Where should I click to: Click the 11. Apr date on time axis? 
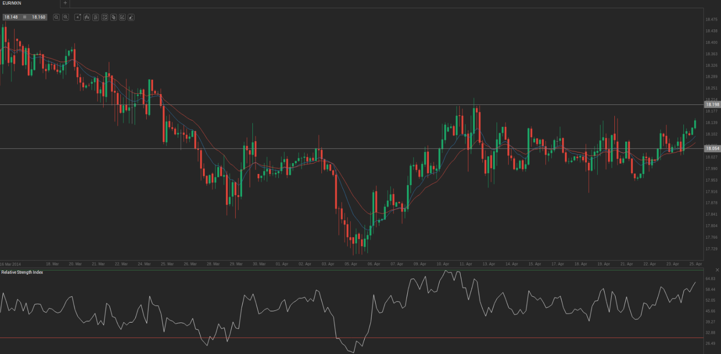pyautogui.click(x=466, y=264)
